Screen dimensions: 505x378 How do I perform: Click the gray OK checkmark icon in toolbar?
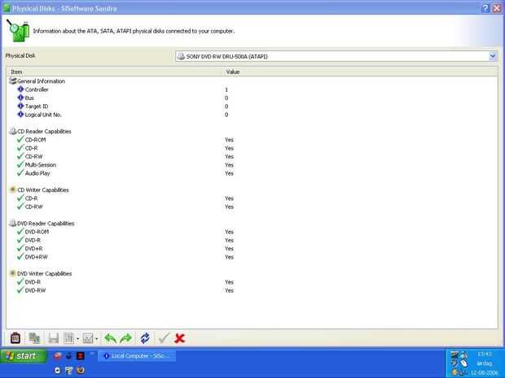(x=164, y=338)
